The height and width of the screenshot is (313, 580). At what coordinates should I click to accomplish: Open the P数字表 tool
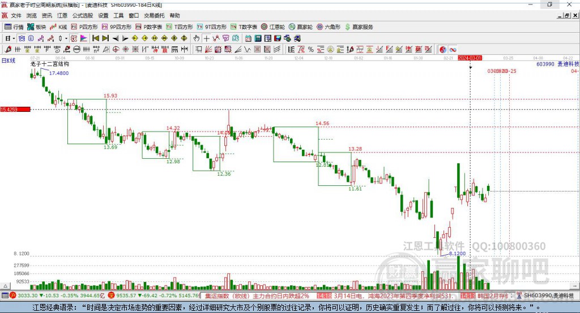click(x=149, y=27)
